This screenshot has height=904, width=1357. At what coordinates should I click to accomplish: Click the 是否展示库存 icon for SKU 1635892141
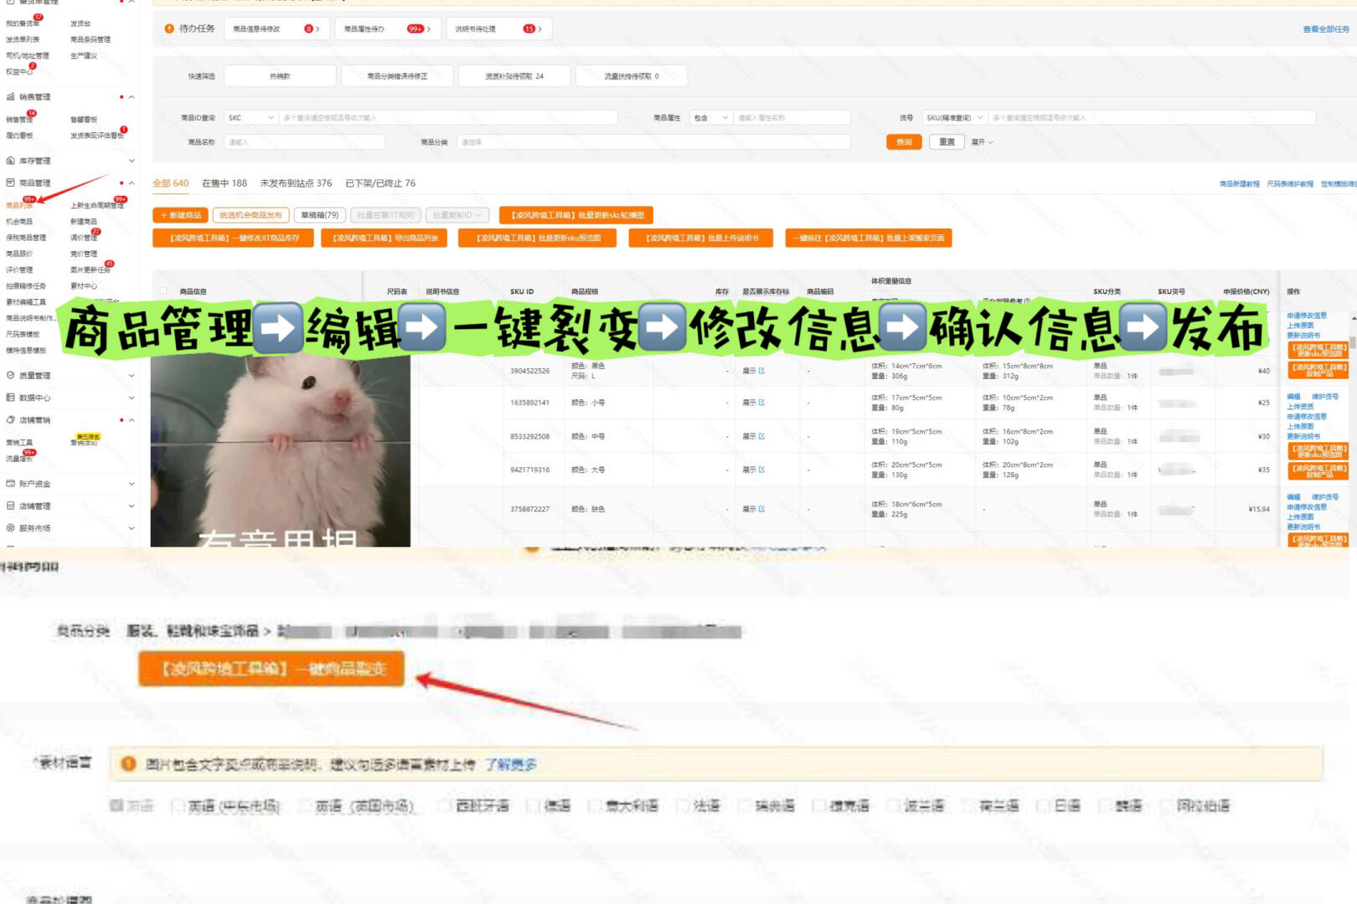[x=761, y=403]
